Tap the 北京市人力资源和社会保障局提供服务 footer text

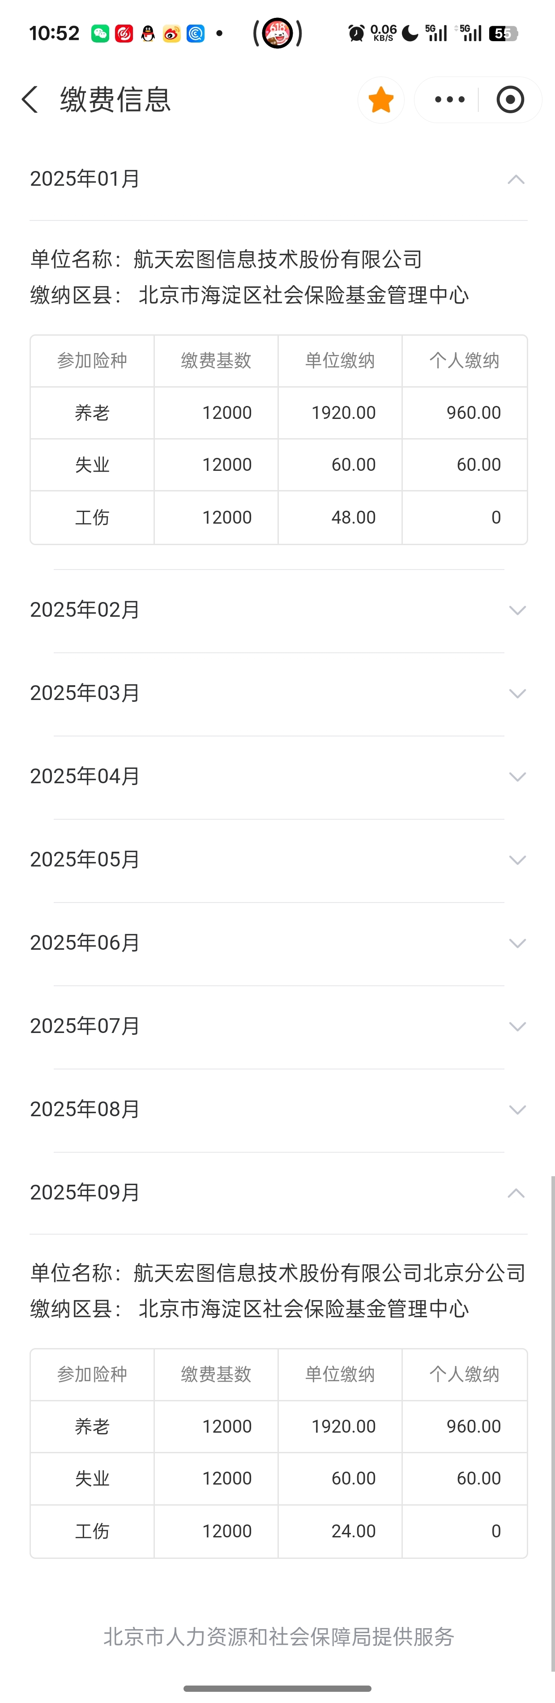[278, 1636]
